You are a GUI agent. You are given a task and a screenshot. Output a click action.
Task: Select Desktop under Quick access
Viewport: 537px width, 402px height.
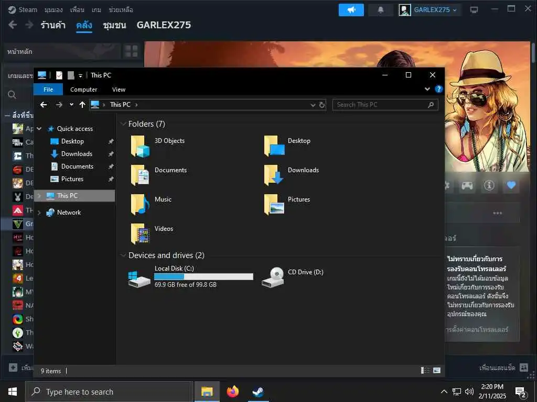(x=72, y=141)
